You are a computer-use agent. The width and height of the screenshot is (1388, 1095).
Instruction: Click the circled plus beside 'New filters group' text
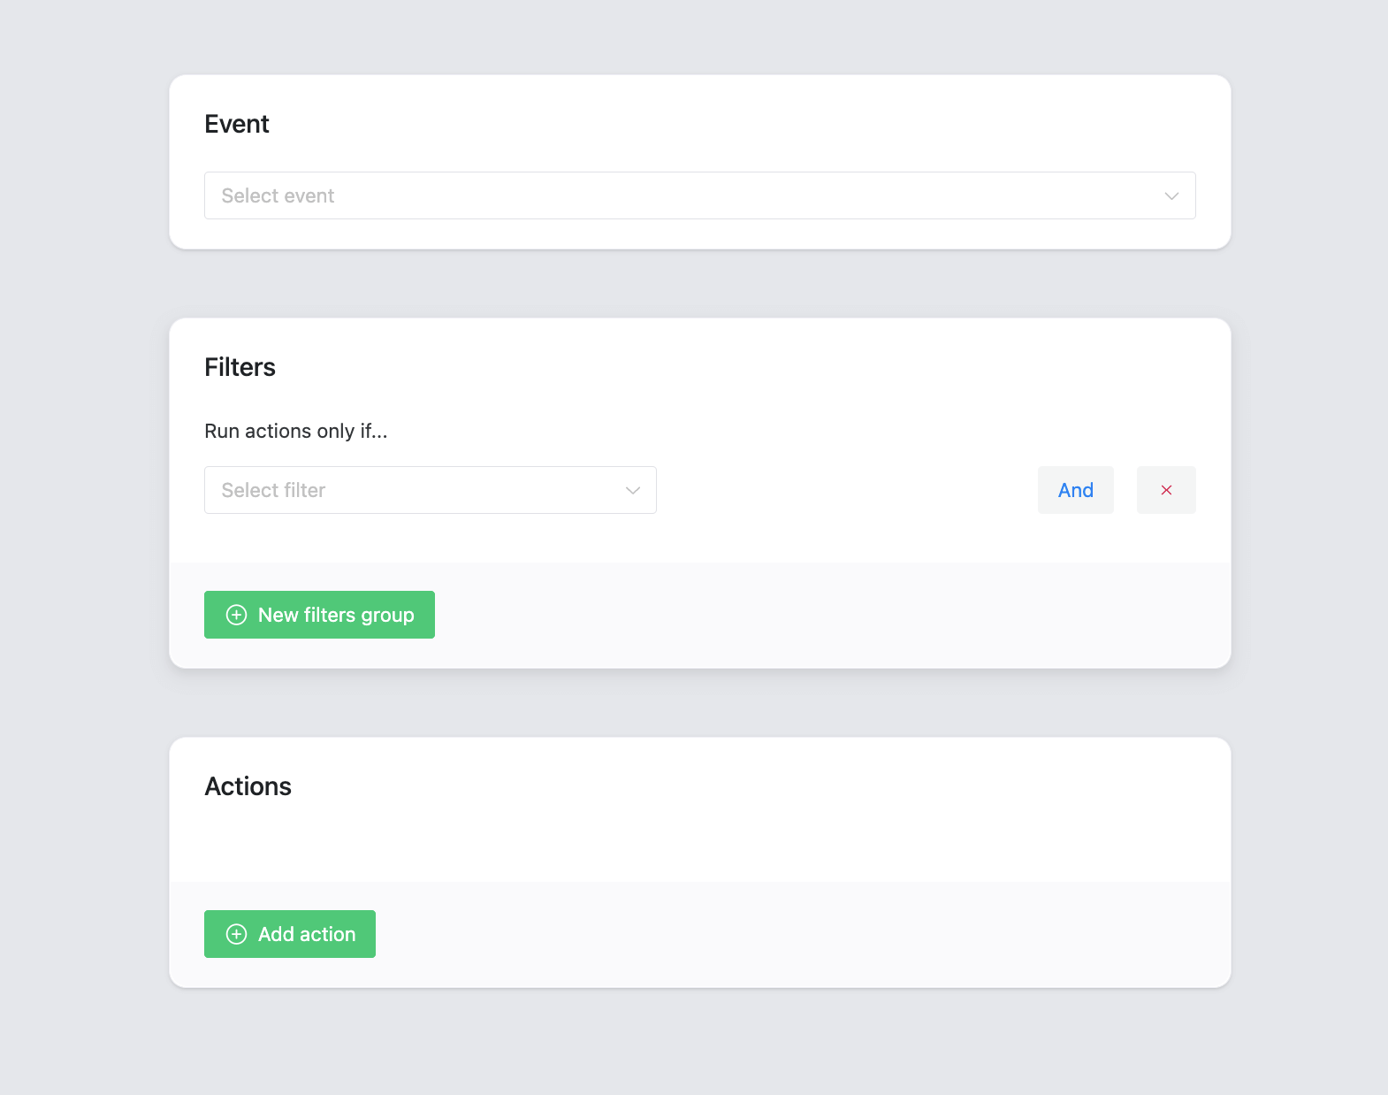pos(236,615)
